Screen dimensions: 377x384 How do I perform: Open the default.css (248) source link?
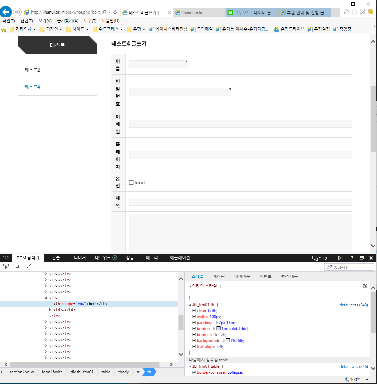353,305
